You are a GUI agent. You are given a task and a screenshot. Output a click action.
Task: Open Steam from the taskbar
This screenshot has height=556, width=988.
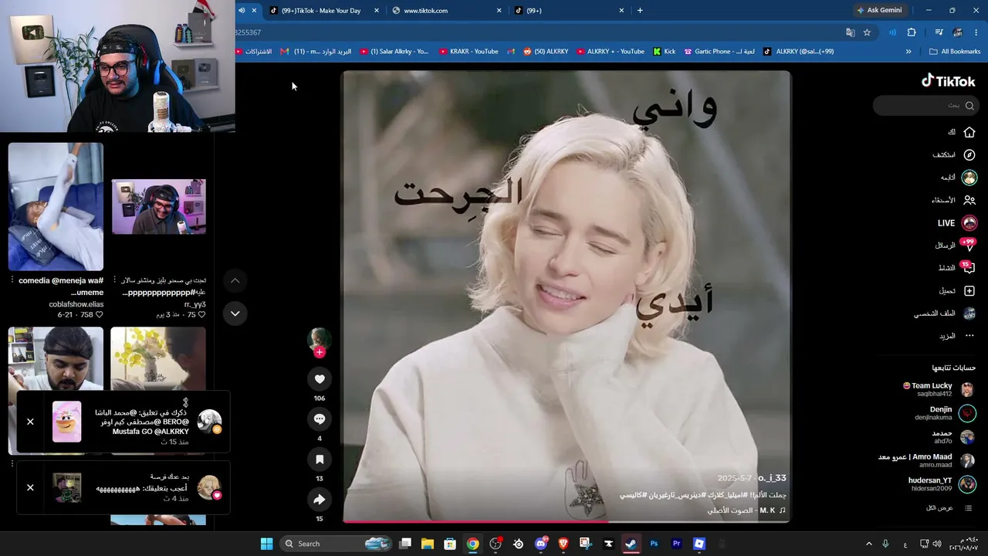(631, 544)
